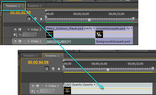Collapse Video 1 track in lower timeline

point(46,86)
